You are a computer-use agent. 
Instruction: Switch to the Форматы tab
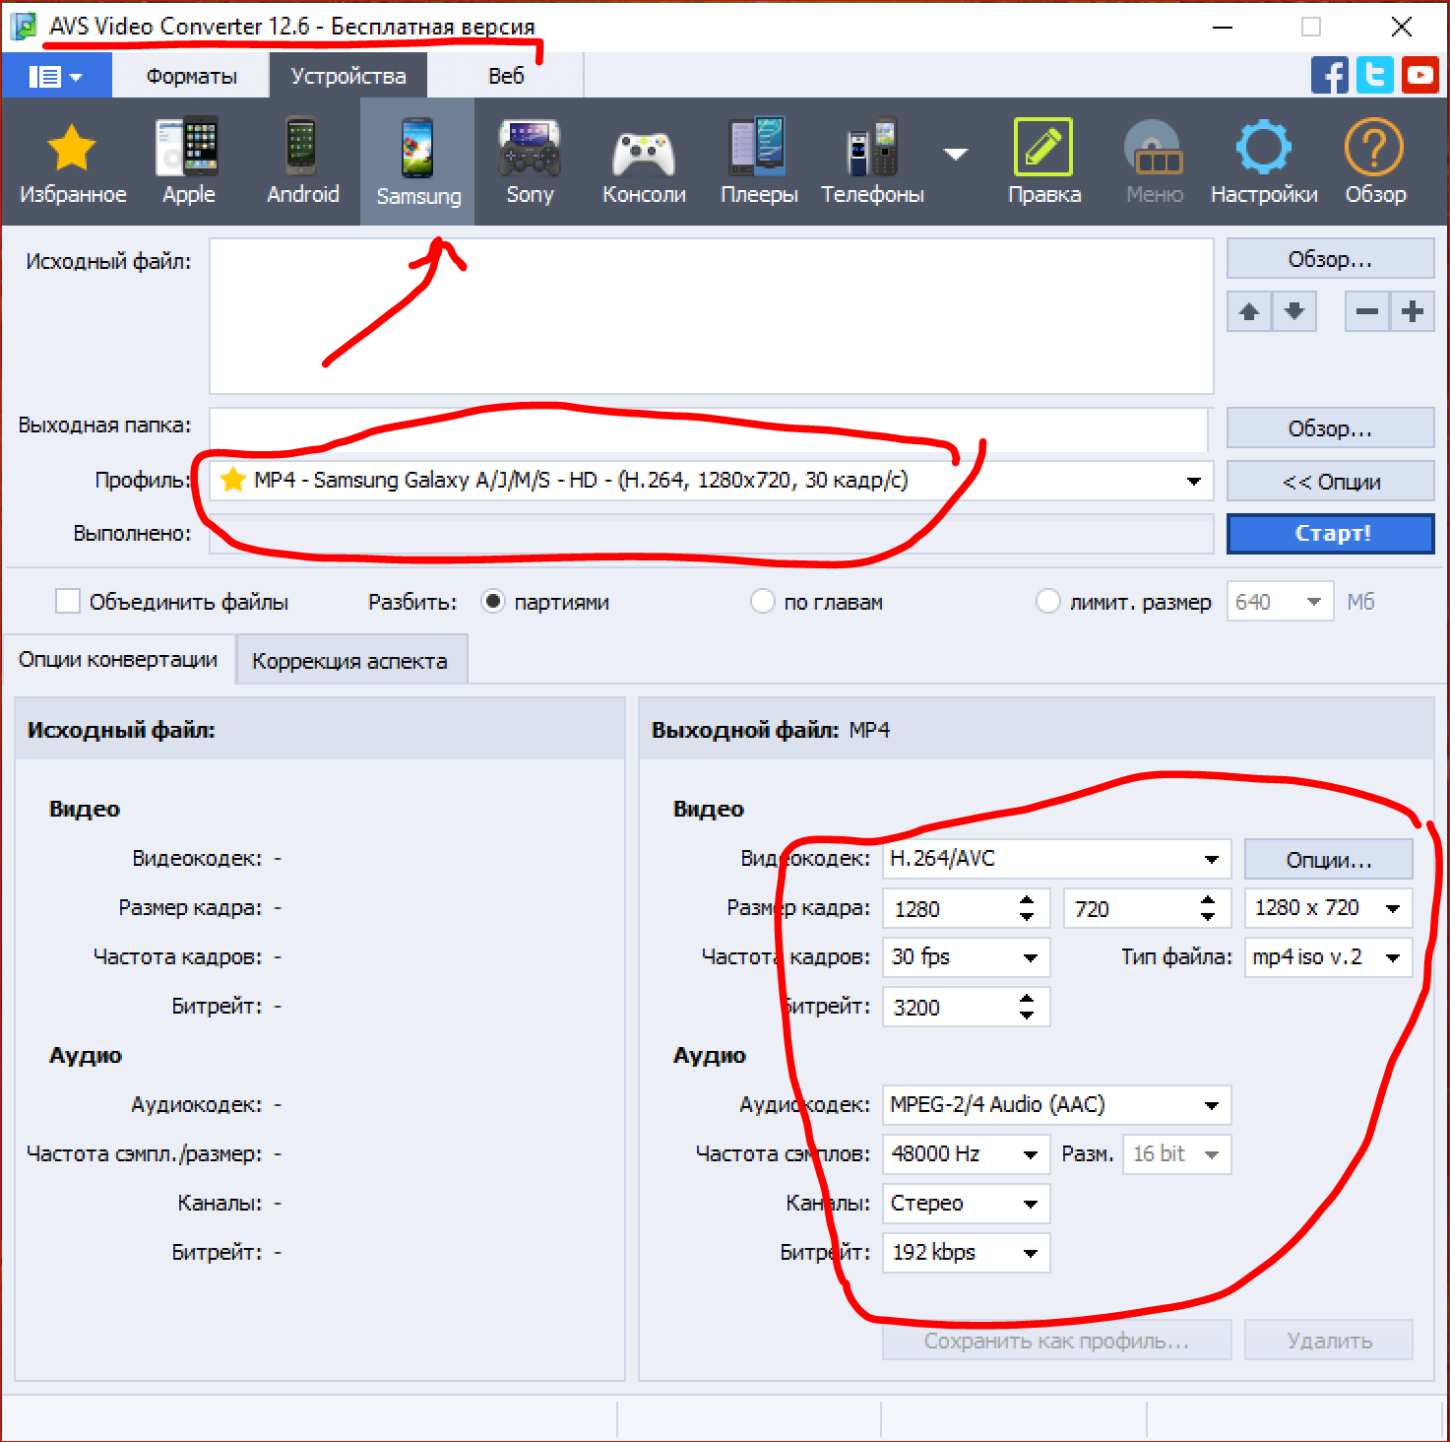pos(191,76)
